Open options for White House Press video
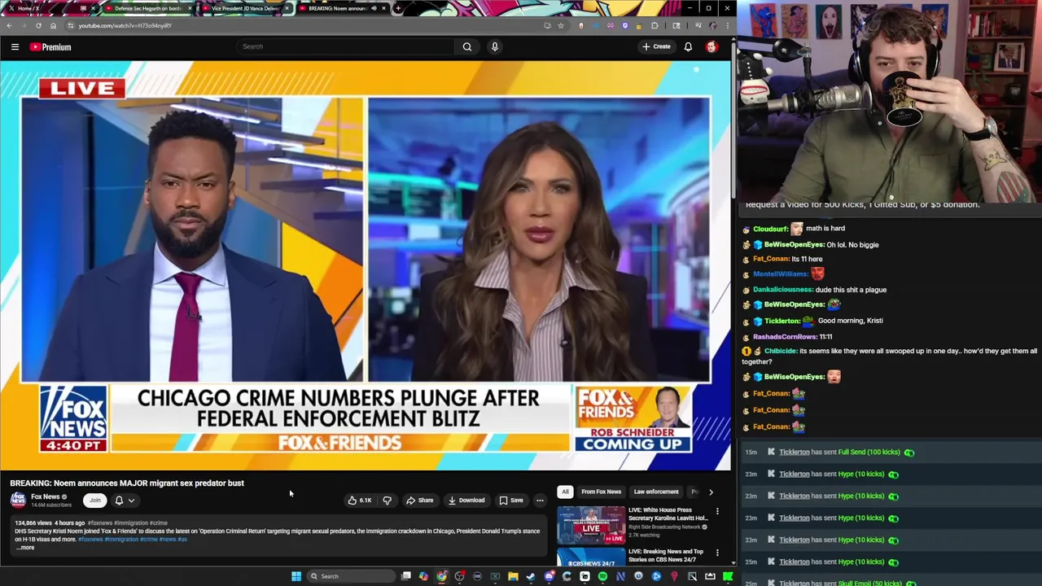Image resolution: width=1042 pixels, height=586 pixels. pos(717,512)
